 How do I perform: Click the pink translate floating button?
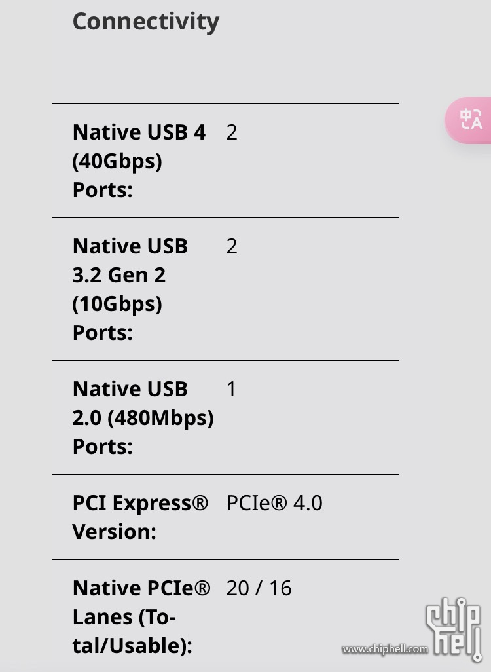click(x=468, y=120)
